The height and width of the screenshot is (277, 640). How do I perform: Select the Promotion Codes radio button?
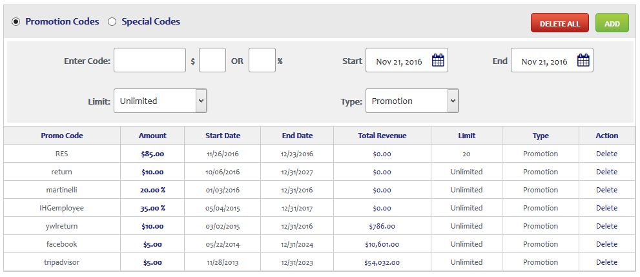(x=15, y=21)
